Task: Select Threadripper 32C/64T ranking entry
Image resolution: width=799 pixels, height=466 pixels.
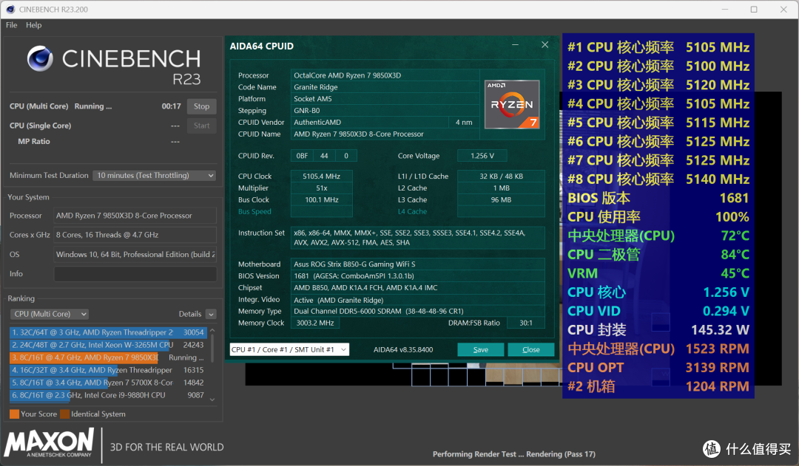Action: [108, 332]
